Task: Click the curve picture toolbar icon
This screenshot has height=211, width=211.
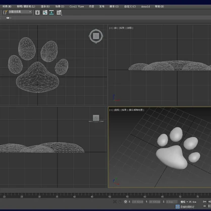Action: coord(45,13)
